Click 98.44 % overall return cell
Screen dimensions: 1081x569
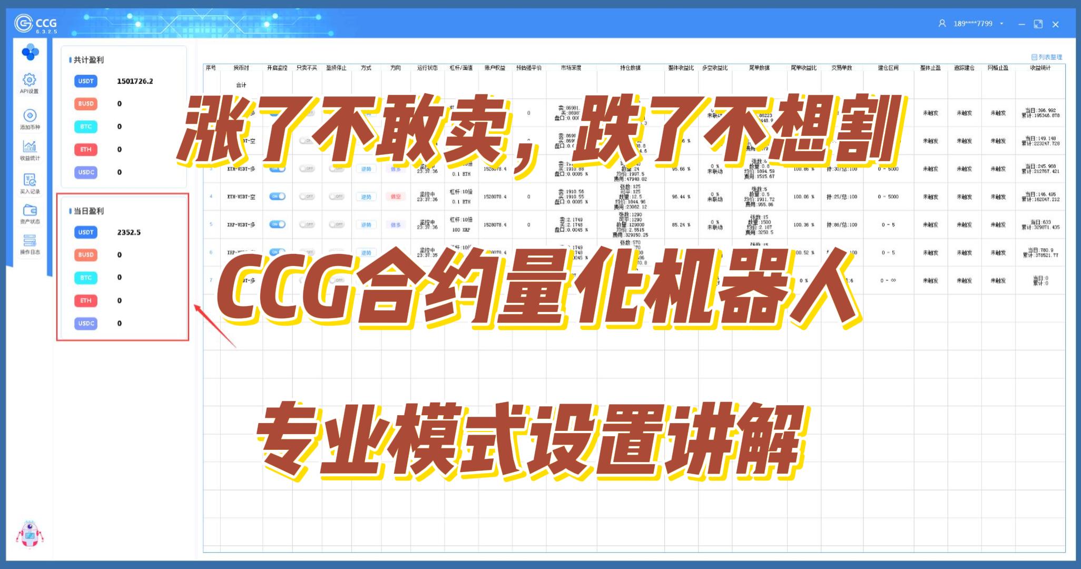(681, 197)
